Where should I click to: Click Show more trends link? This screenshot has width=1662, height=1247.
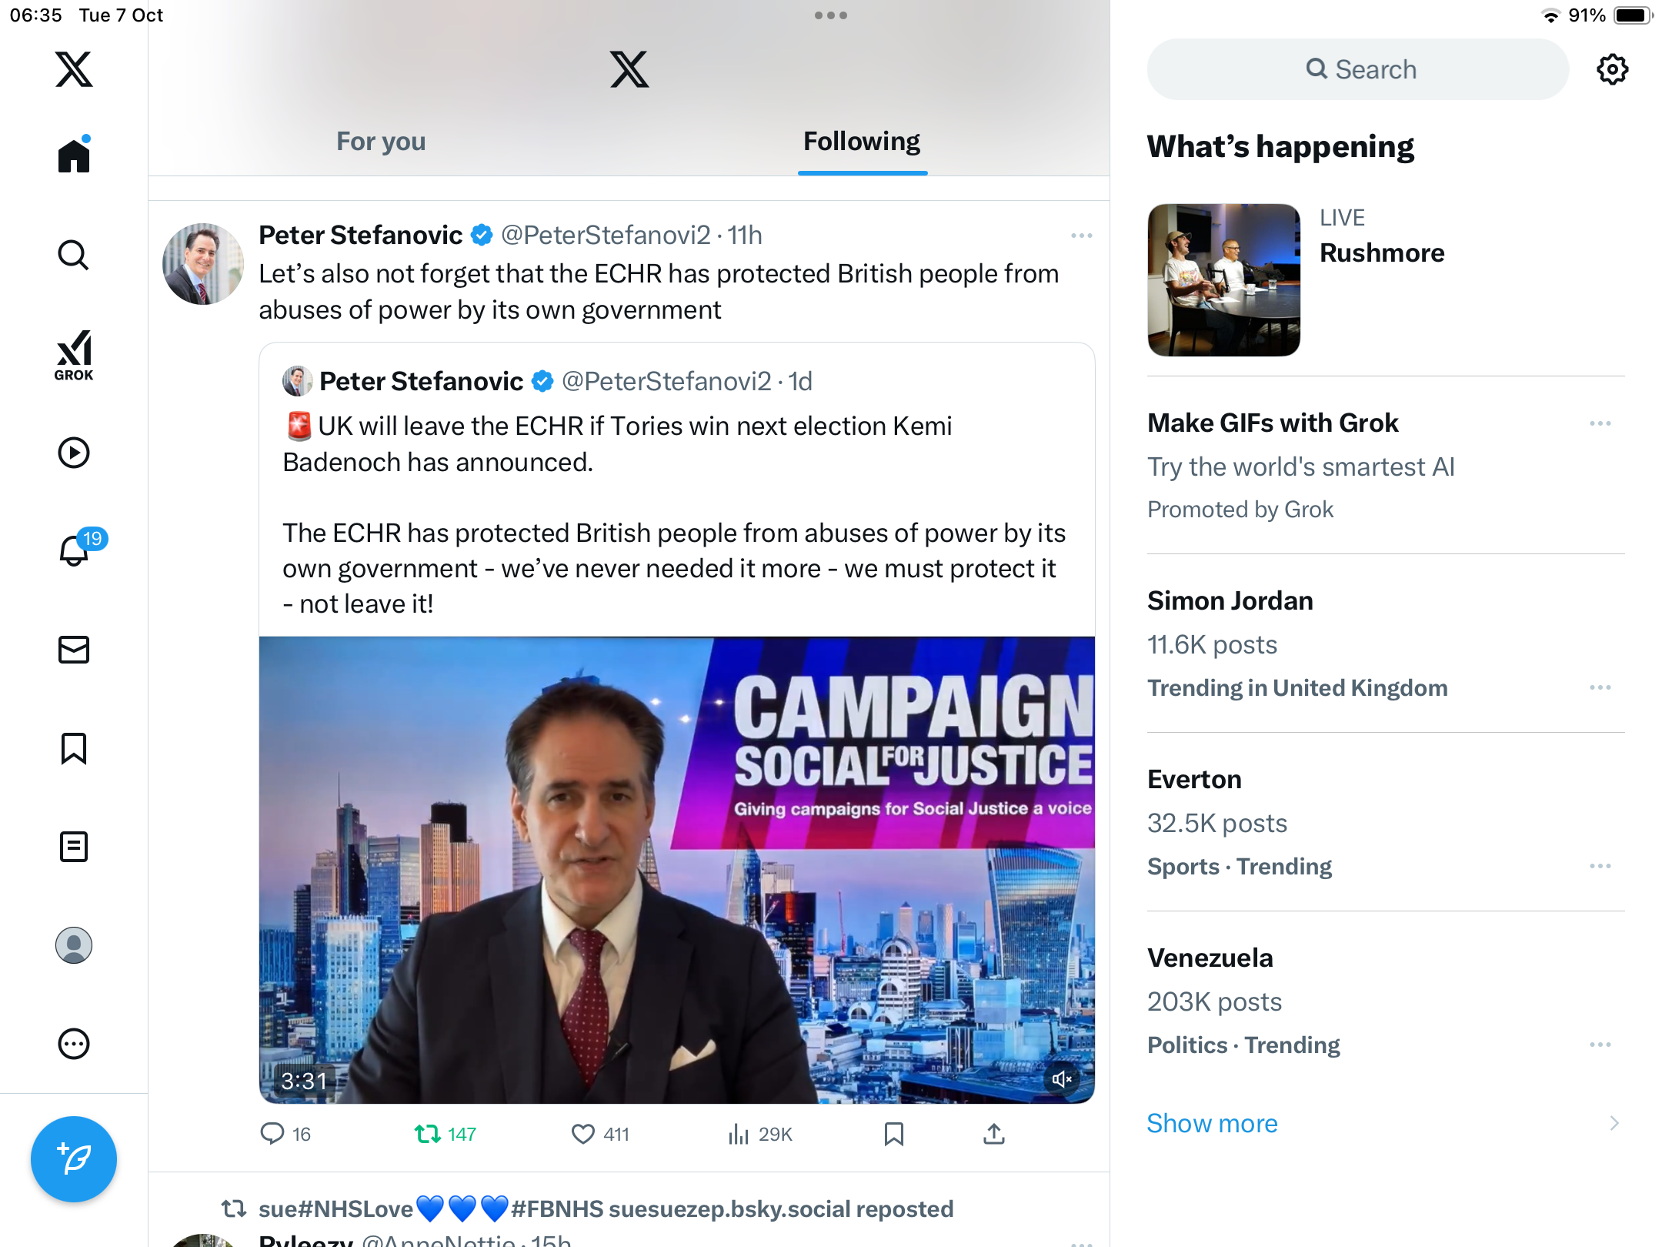click(x=1212, y=1123)
